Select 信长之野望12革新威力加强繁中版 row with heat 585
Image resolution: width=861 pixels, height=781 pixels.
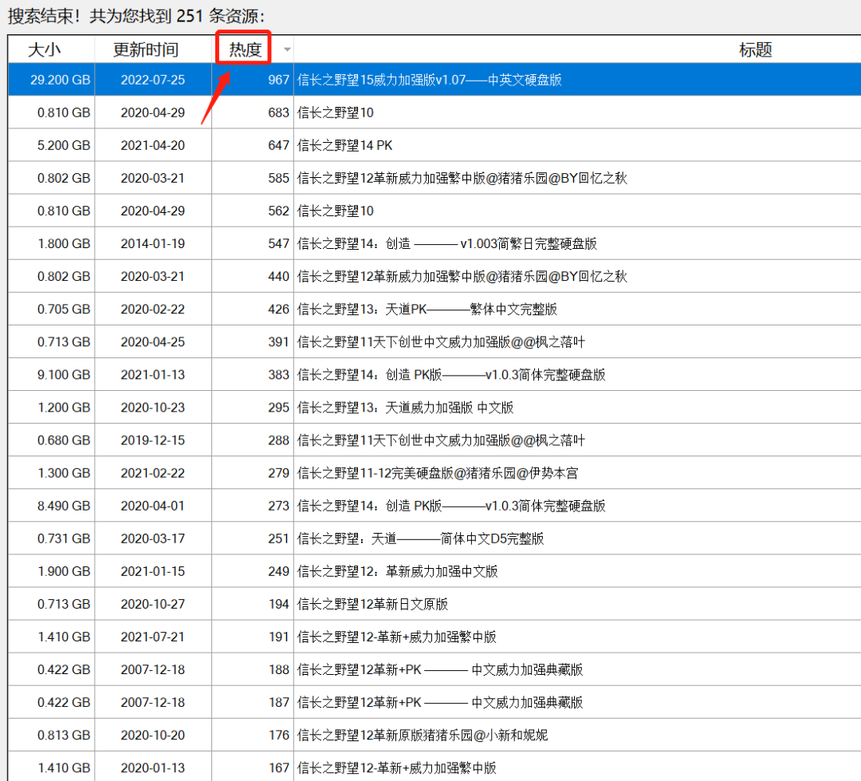434,178
